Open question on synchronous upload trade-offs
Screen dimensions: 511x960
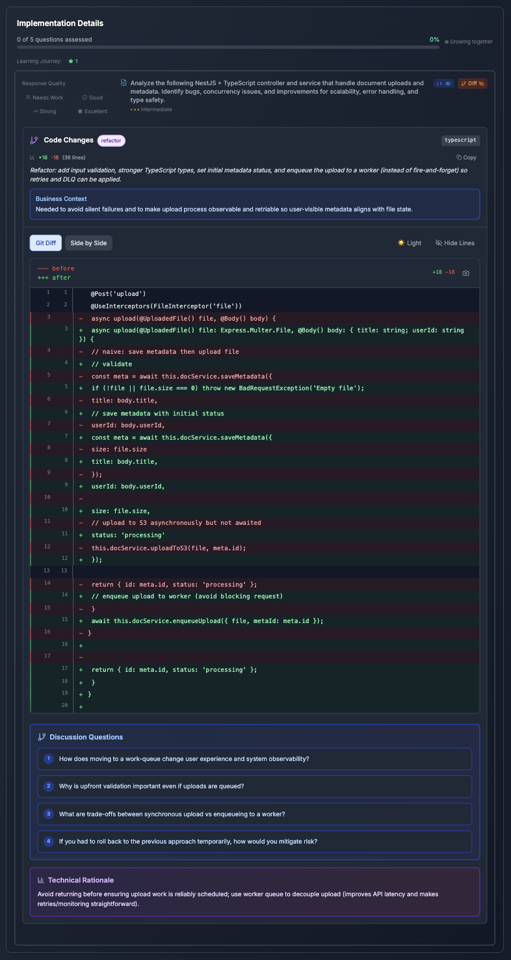pos(255,814)
